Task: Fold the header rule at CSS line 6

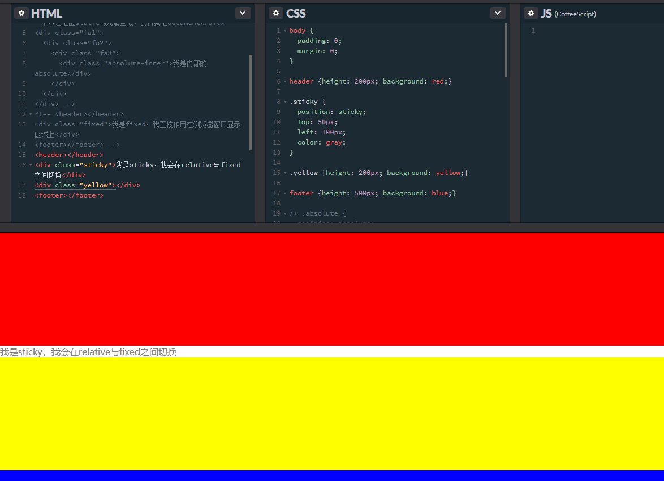Action: (285, 81)
